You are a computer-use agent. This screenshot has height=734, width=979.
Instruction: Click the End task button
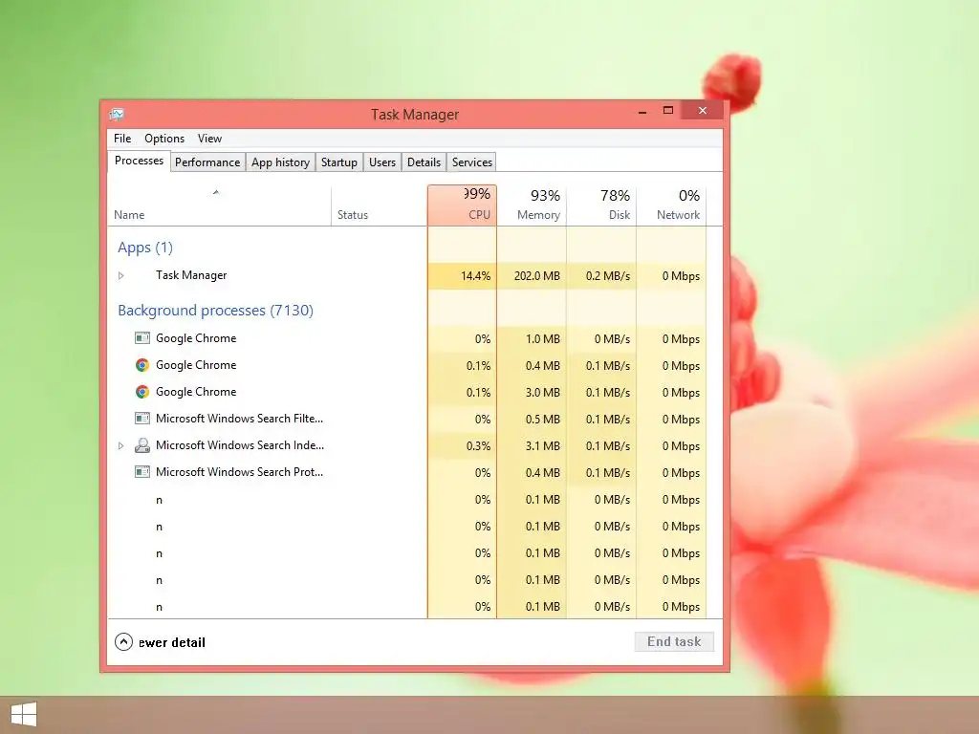pos(674,641)
